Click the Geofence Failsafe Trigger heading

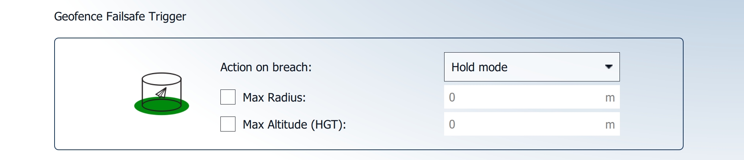120,16
